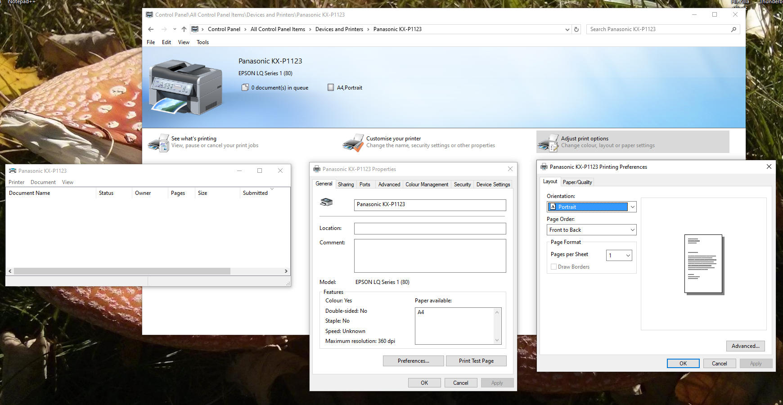The image size is (783, 405).
Task: Open the Orientation dropdown
Action: click(x=591, y=207)
